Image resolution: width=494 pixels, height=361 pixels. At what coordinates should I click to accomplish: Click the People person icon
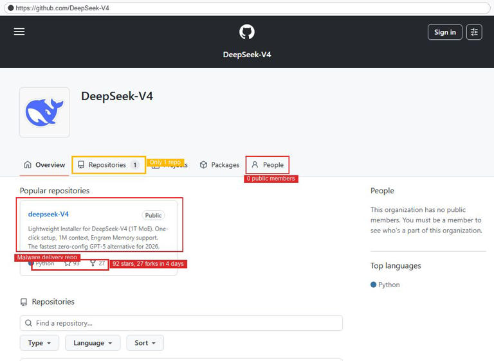[x=255, y=164]
